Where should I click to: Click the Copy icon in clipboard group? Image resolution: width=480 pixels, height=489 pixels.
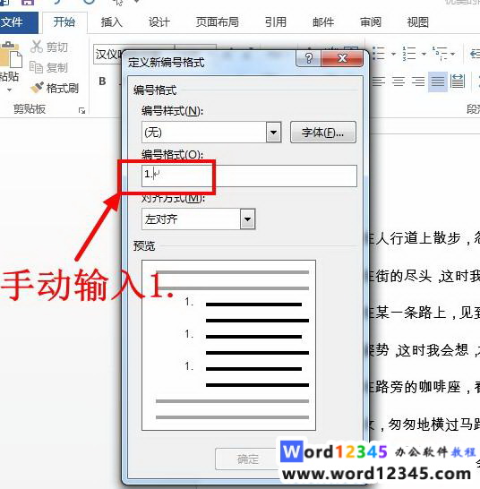[36, 67]
